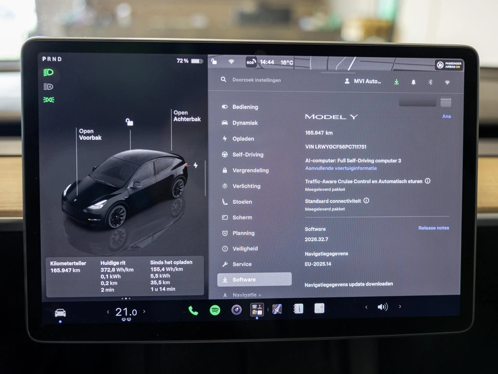Open Bluetooth settings icon
498x374 pixels.
tap(430, 82)
